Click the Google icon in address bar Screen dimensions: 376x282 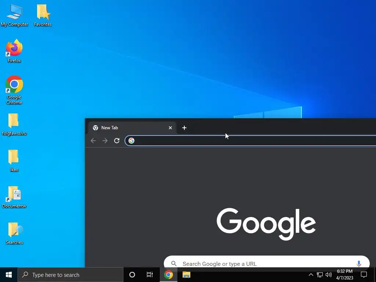(x=131, y=141)
